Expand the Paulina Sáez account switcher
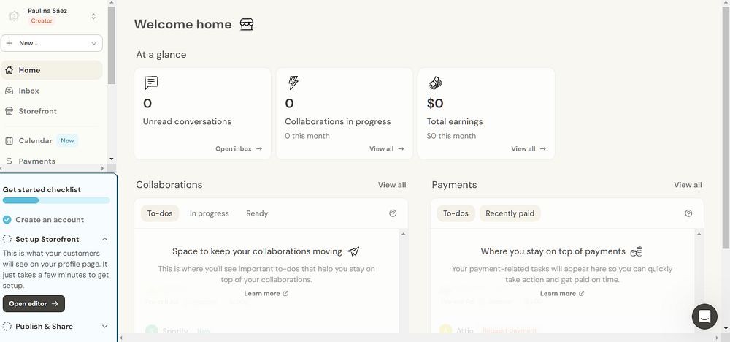 click(93, 16)
